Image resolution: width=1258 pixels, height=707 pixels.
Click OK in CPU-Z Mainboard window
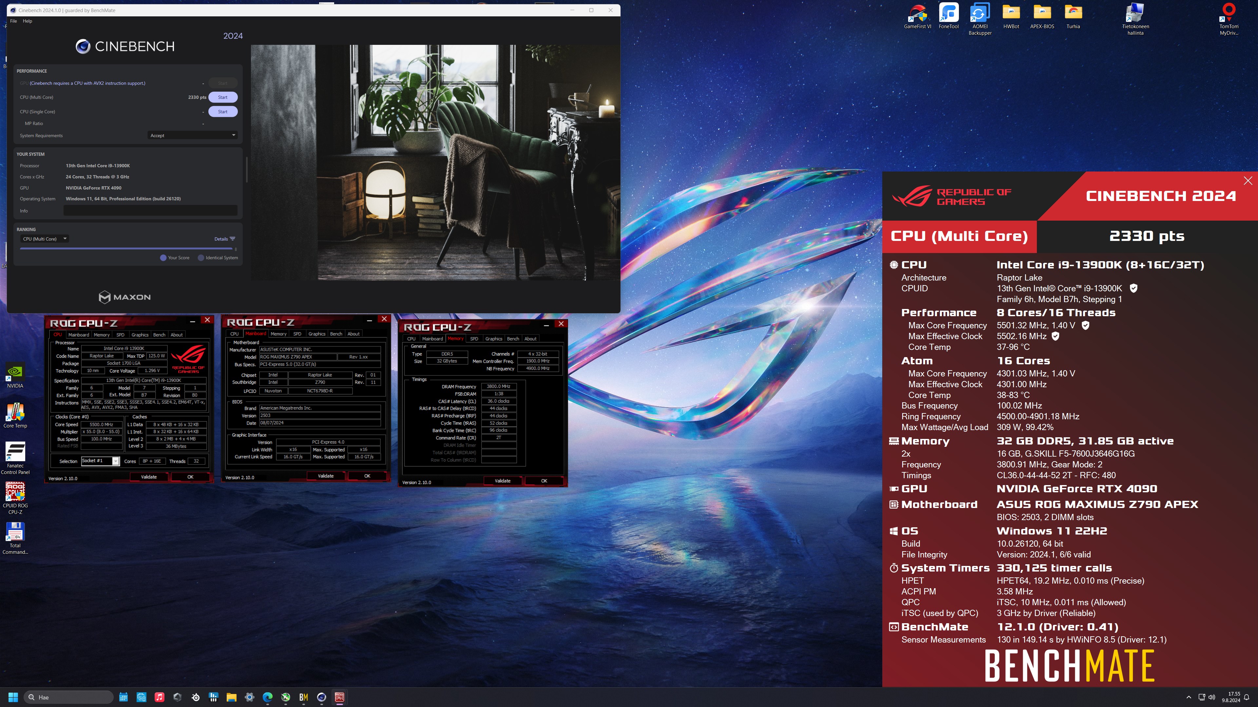click(367, 476)
